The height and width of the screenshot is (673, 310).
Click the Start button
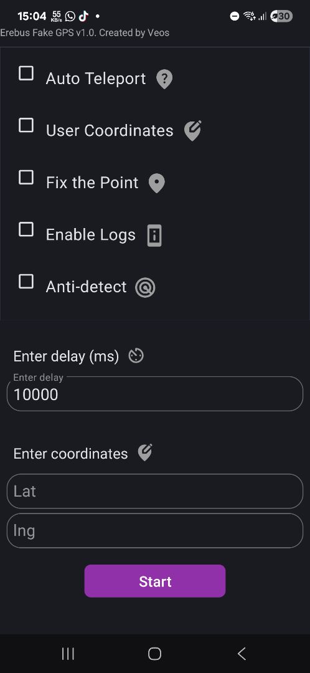(x=155, y=581)
